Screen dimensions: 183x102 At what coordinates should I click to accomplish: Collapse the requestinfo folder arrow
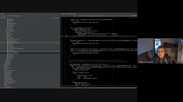pos(6,38)
